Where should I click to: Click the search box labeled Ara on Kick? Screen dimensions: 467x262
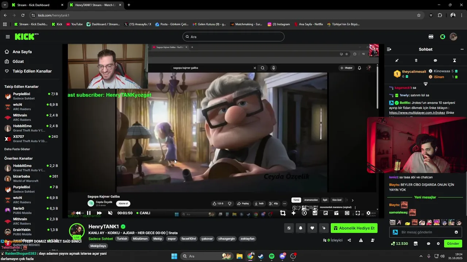click(233, 37)
